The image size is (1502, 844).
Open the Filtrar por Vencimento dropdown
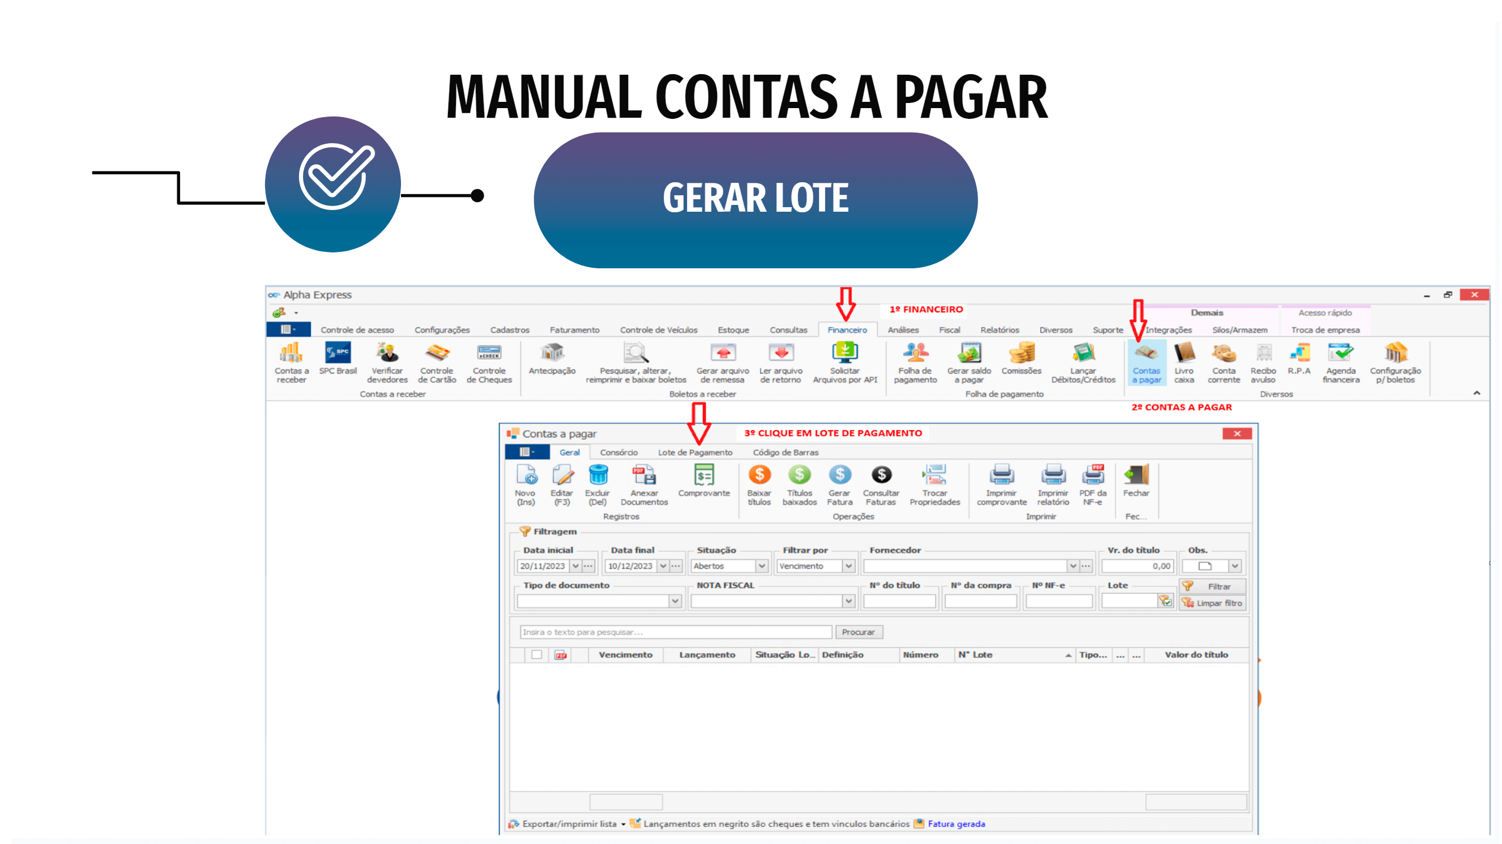[848, 566]
